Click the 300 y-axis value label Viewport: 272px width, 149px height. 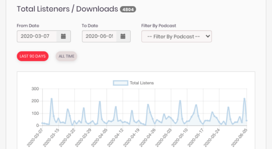35,89
